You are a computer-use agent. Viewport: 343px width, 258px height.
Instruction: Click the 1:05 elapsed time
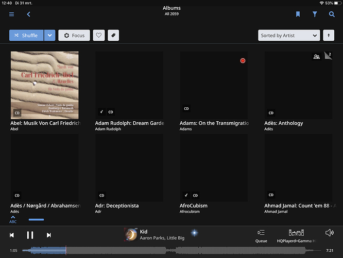pyautogui.click(x=13, y=250)
